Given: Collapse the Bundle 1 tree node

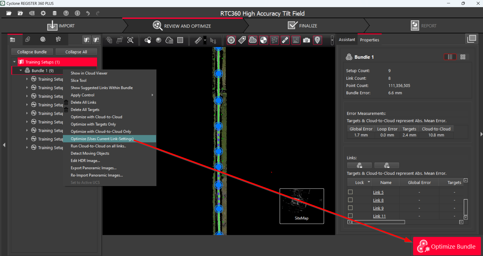Looking at the screenshot, I should pos(21,70).
